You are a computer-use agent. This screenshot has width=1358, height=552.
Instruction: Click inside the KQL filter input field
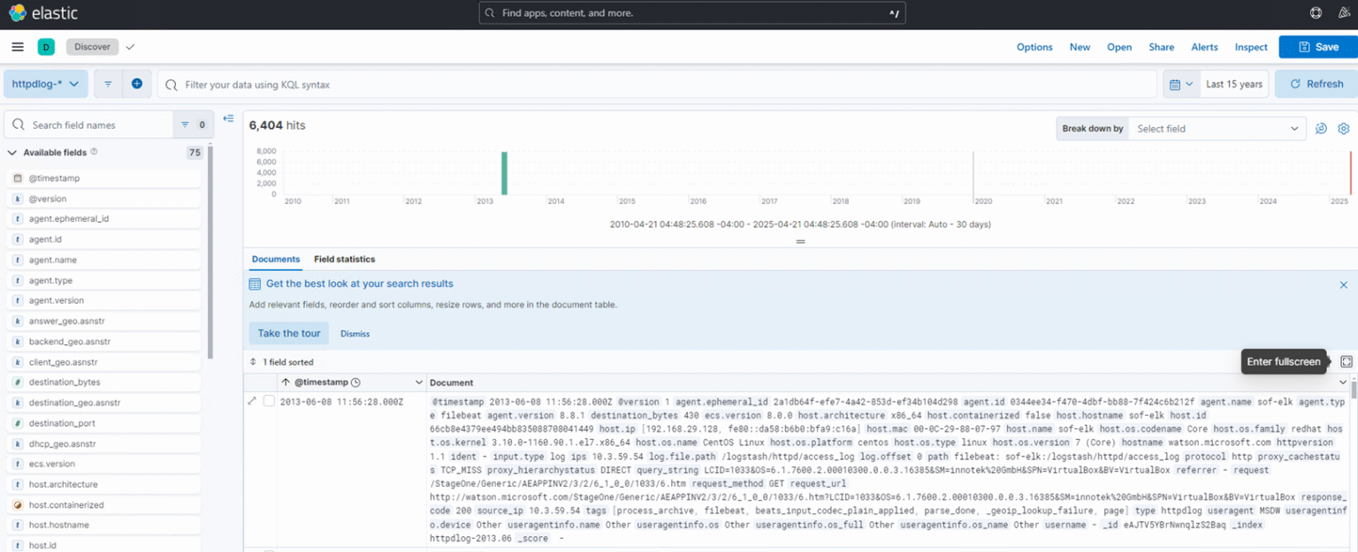[530, 83]
